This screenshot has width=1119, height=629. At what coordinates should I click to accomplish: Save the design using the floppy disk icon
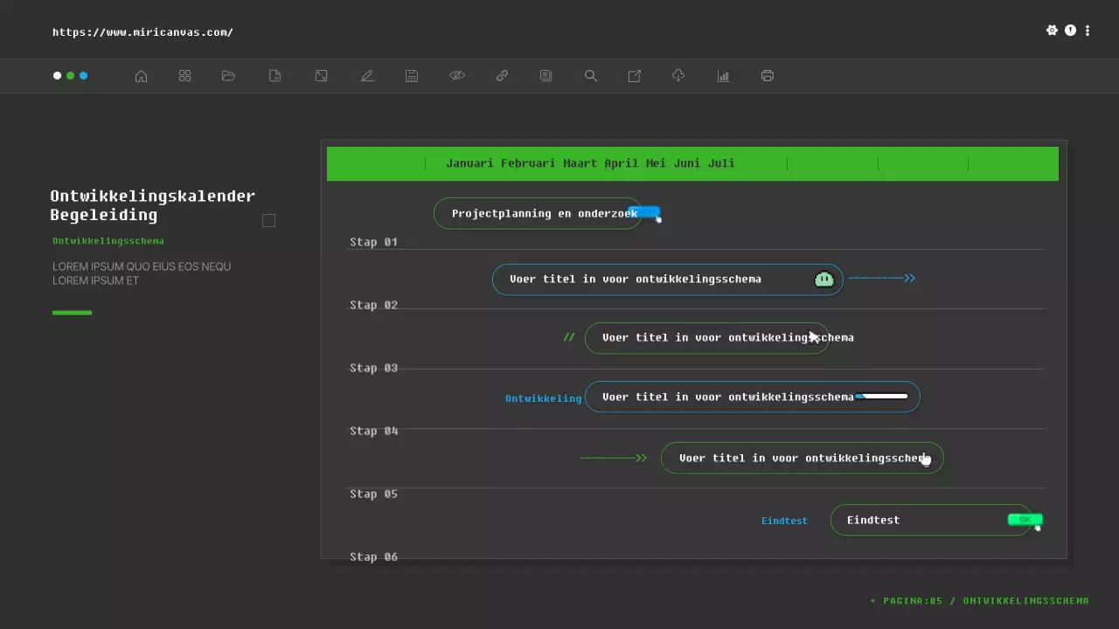[411, 75]
